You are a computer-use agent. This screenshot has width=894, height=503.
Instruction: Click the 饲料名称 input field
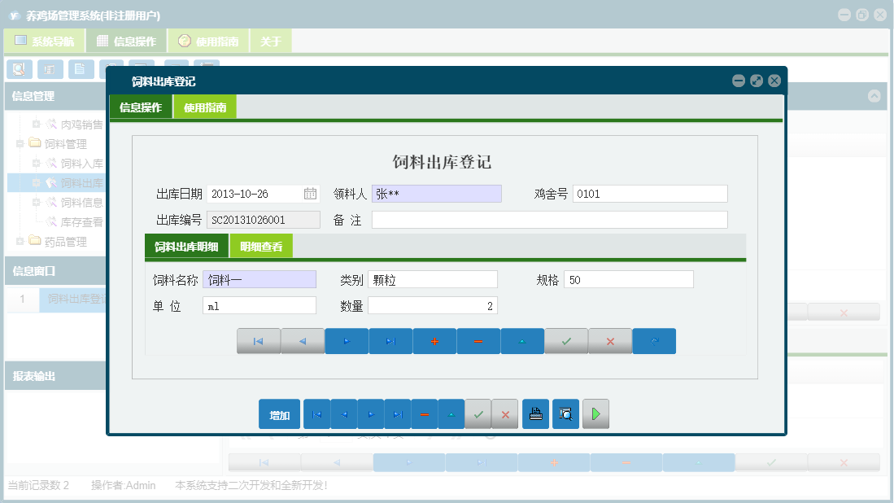point(259,279)
